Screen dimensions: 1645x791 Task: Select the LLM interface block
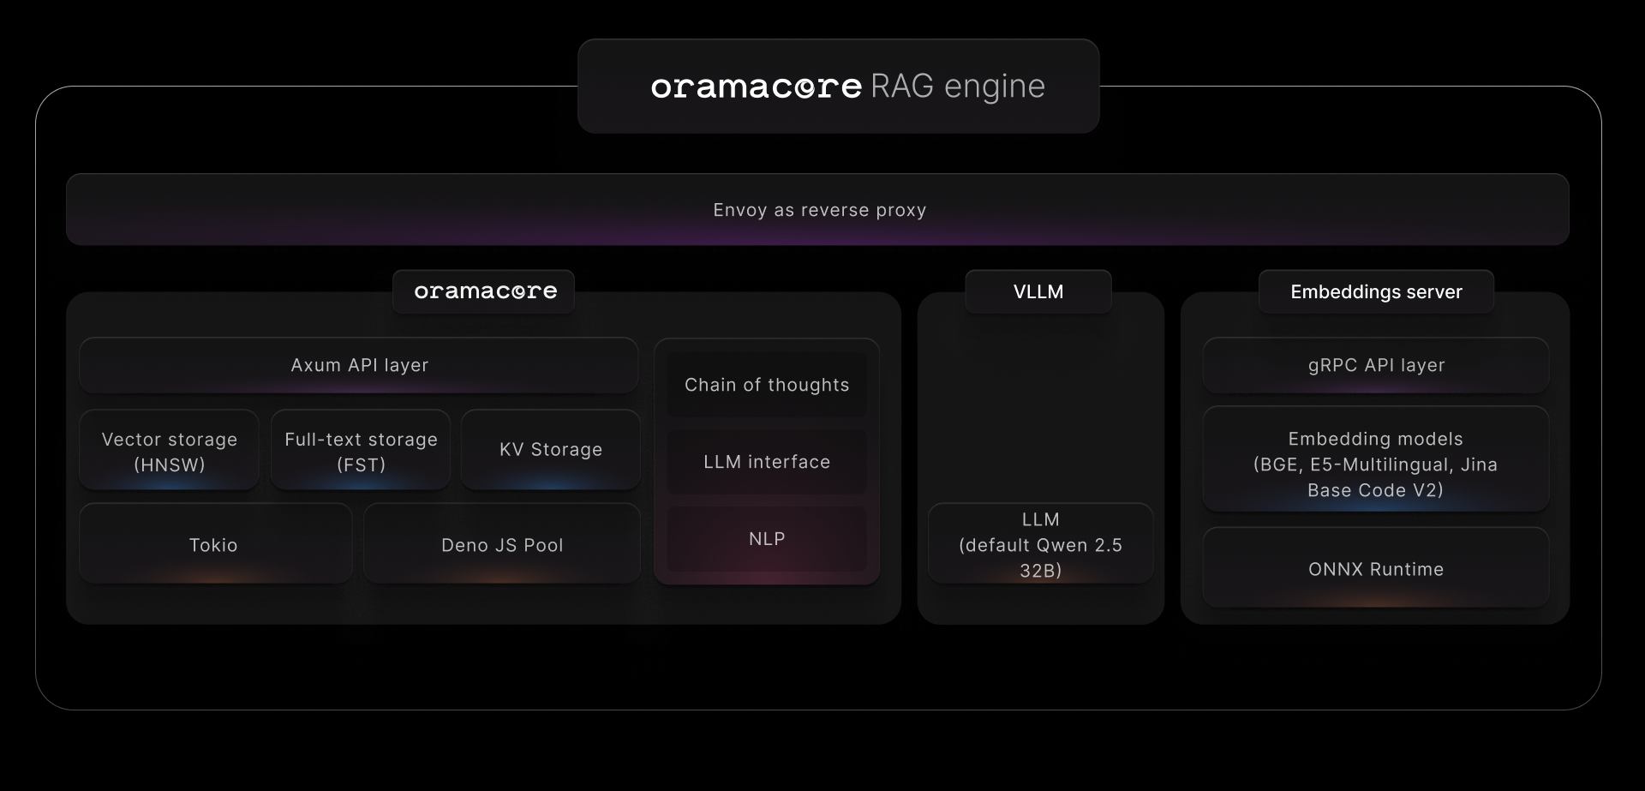click(767, 462)
